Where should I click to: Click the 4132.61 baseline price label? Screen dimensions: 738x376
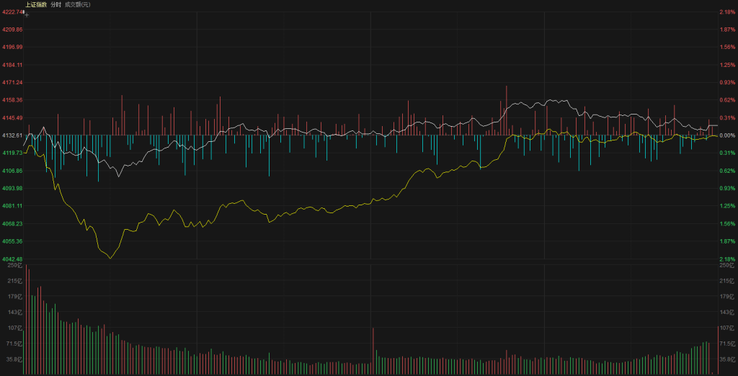coord(12,135)
